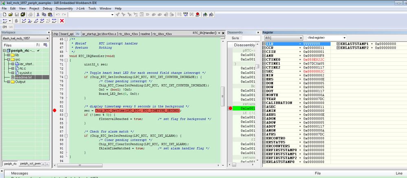The height and width of the screenshot is (178, 407).
Task: Expand the Output folder node
Action: point(8,82)
